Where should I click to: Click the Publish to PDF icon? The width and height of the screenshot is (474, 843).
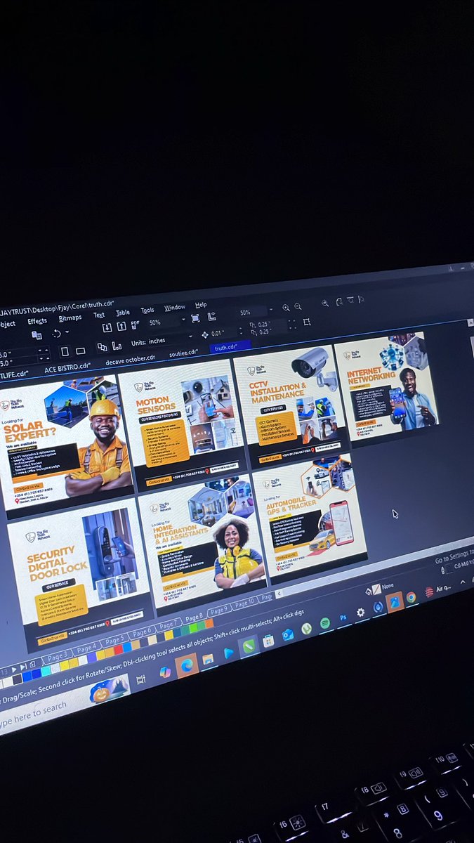[x=135, y=324]
